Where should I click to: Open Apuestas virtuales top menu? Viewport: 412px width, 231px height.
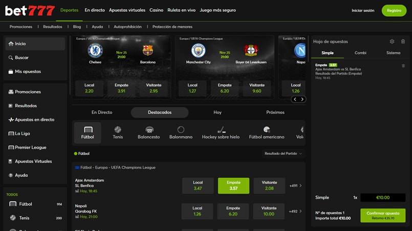point(127,10)
